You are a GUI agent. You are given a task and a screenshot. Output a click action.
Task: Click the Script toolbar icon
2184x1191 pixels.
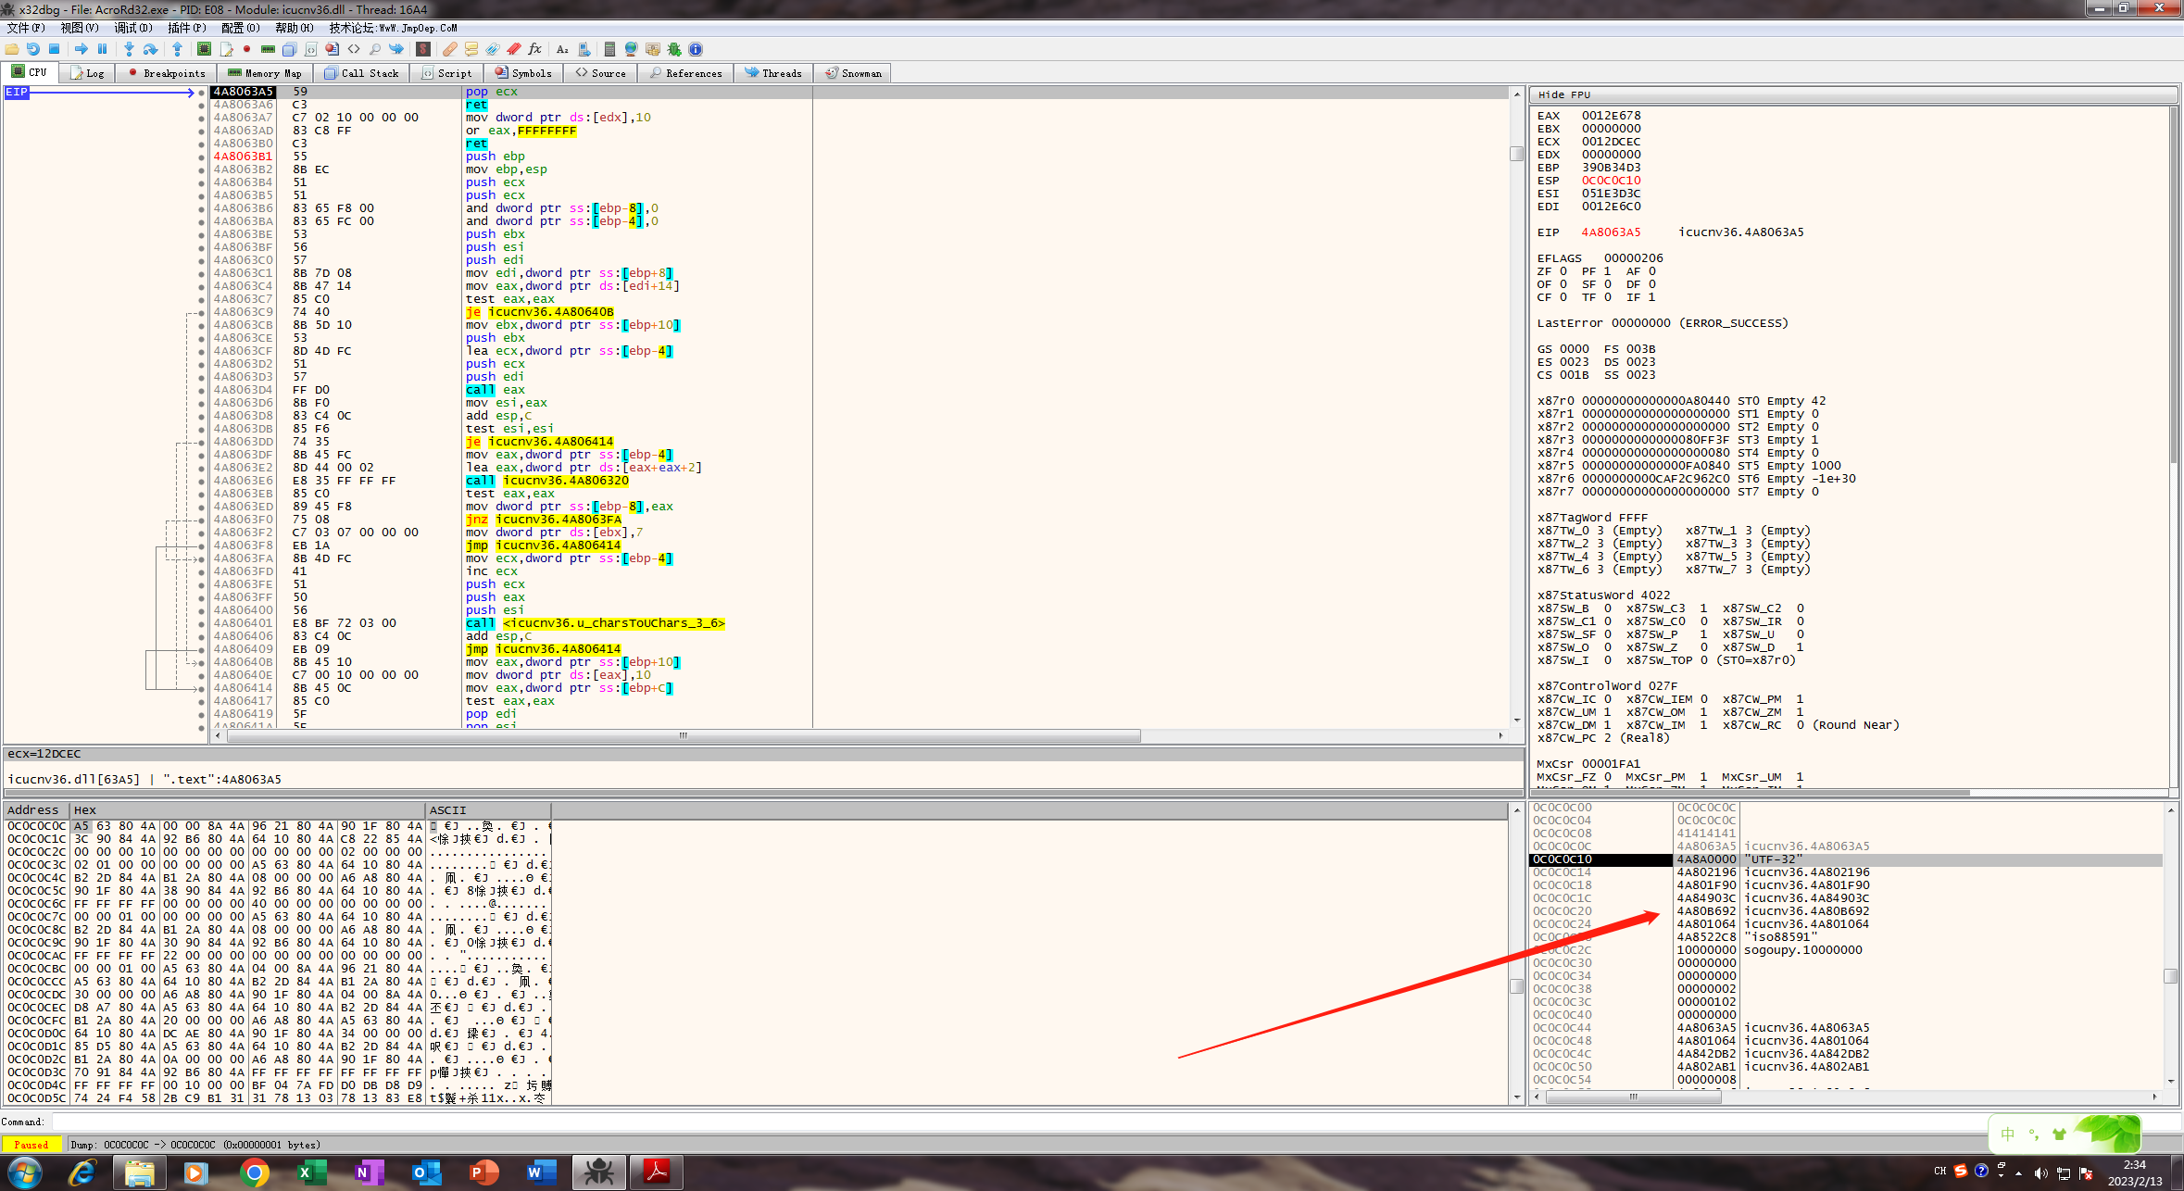point(310,49)
